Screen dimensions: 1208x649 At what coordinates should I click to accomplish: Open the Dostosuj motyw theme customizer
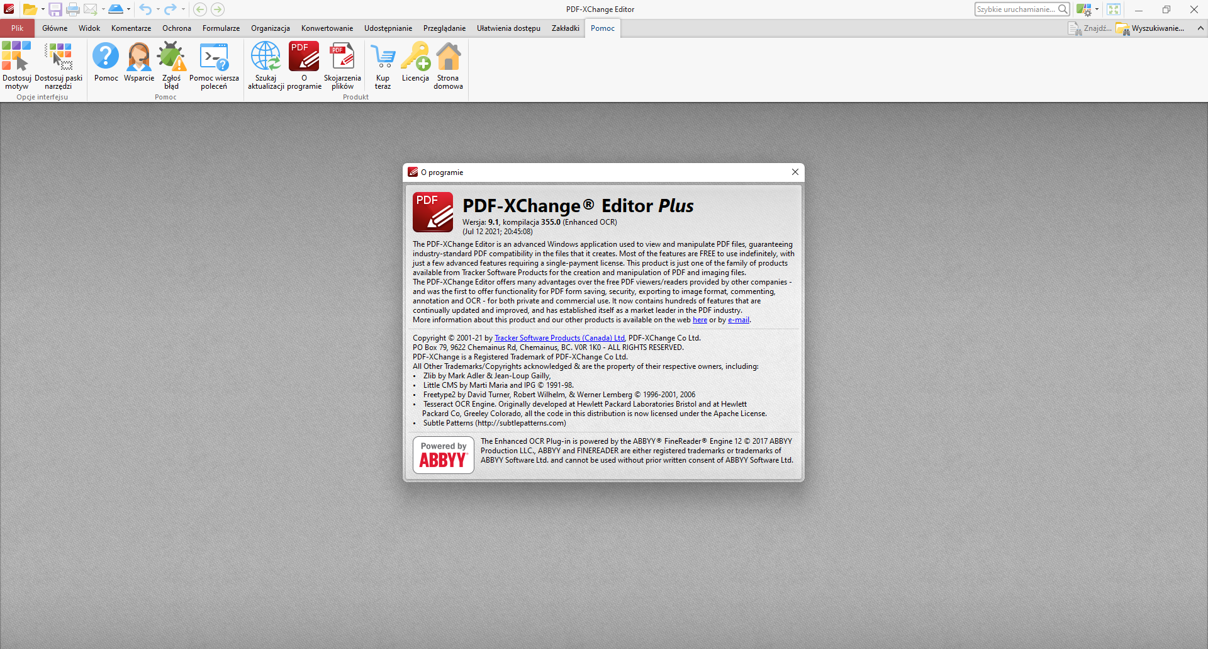[x=17, y=65]
